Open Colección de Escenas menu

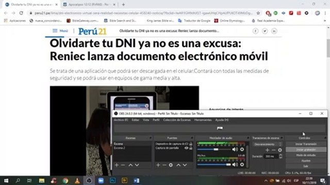pos(177,120)
